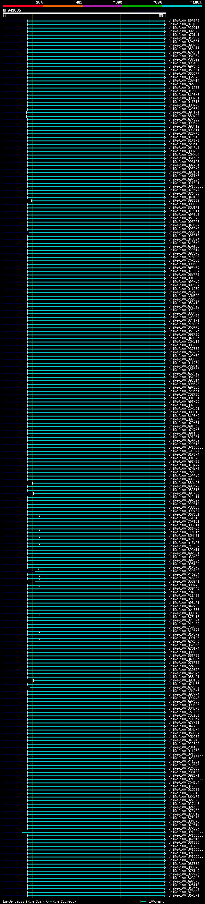Click UniRef100_A9TKR0 label

tap(184, 458)
